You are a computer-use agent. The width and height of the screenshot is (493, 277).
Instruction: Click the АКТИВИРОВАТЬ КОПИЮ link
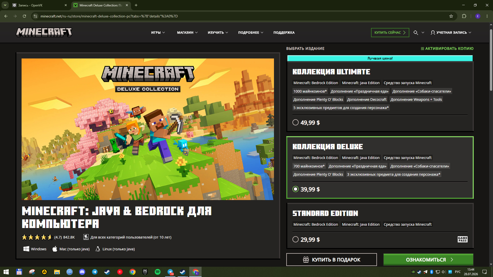point(447,48)
